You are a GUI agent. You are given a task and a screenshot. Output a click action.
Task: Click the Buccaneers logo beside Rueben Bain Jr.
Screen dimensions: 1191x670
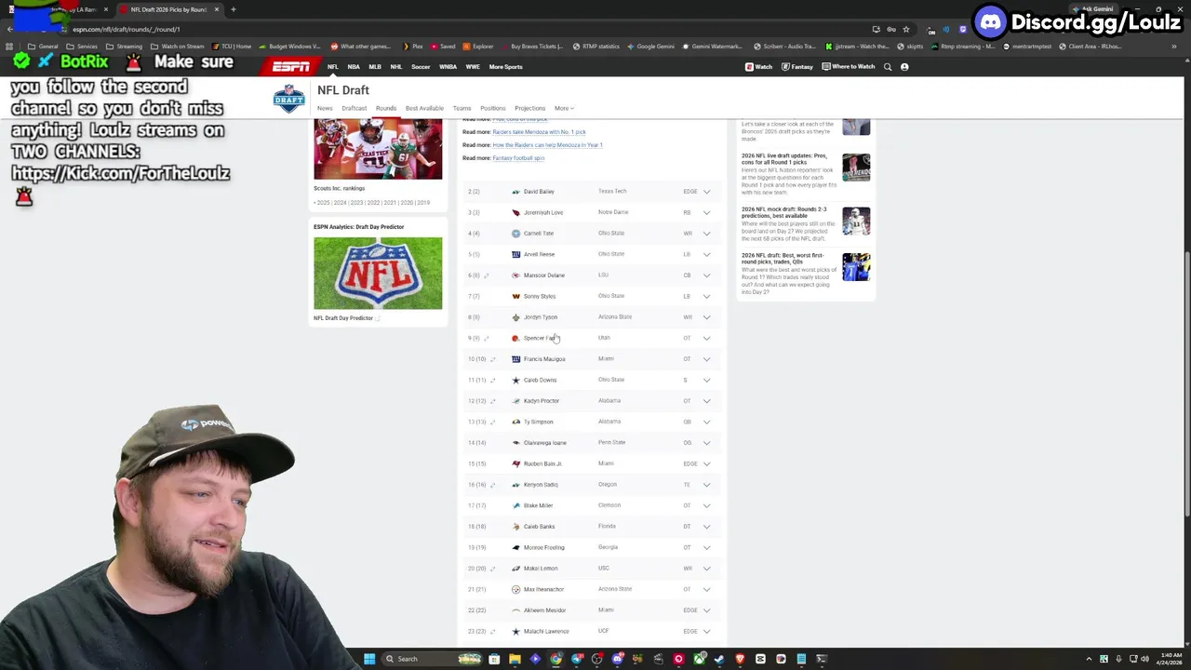click(515, 463)
